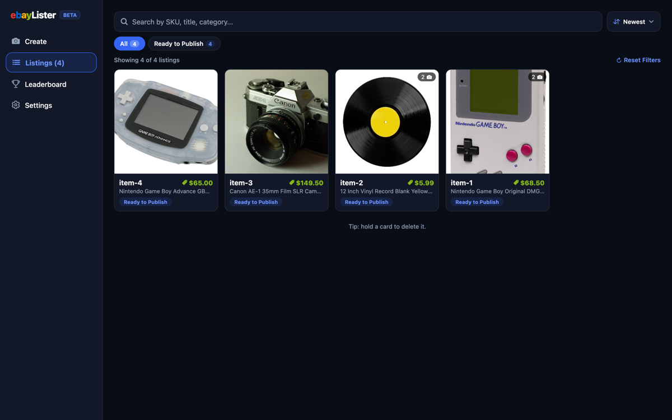Click the item-2 SKU label
The image size is (672, 420).
pos(352,183)
